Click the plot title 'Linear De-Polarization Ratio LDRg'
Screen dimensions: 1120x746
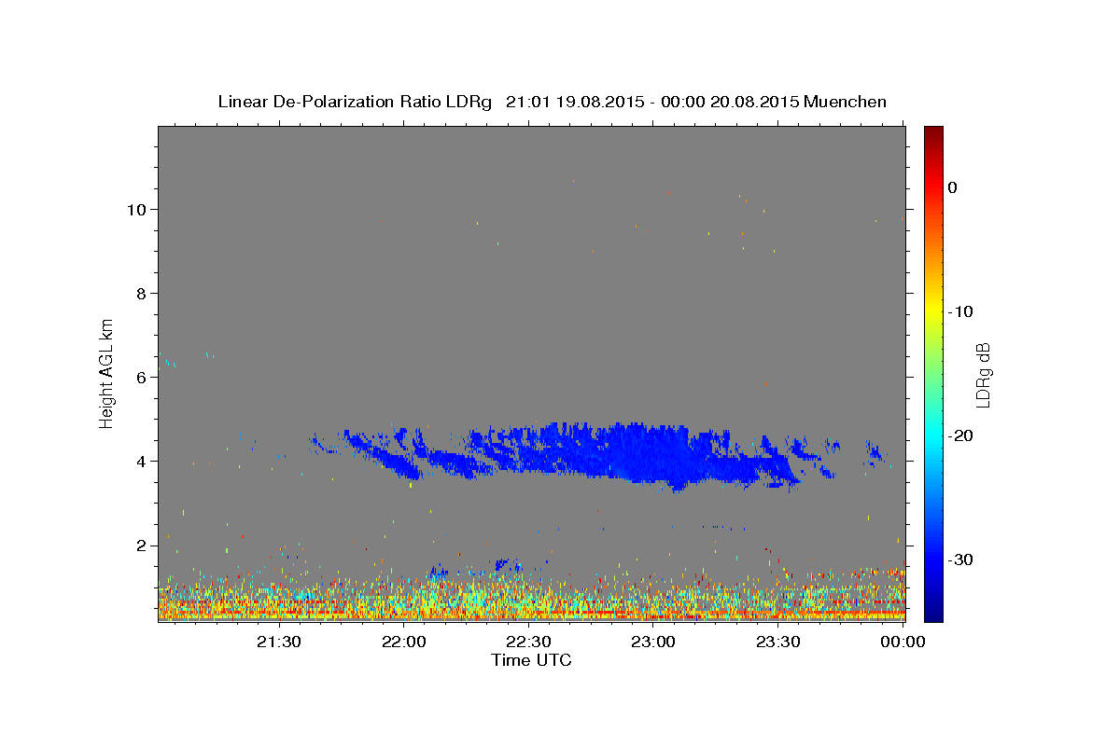point(355,102)
